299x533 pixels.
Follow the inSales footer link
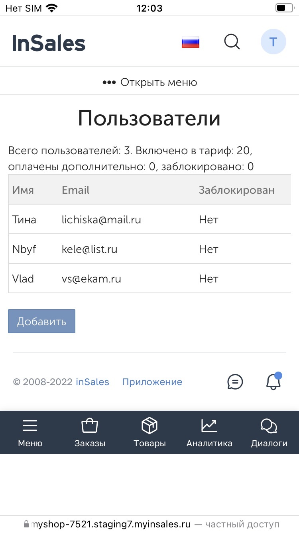(x=92, y=382)
